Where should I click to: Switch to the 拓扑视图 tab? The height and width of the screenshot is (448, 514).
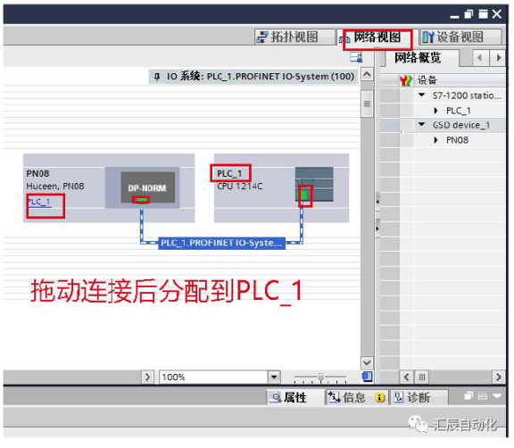coord(294,37)
